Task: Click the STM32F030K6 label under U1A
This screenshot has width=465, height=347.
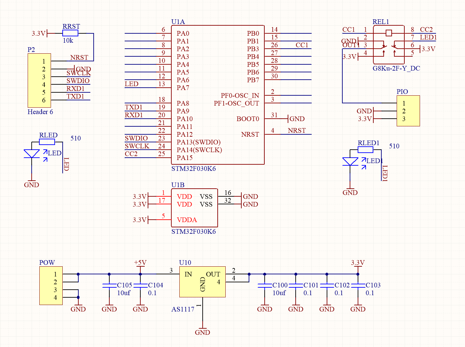Action: [x=194, y=169]
